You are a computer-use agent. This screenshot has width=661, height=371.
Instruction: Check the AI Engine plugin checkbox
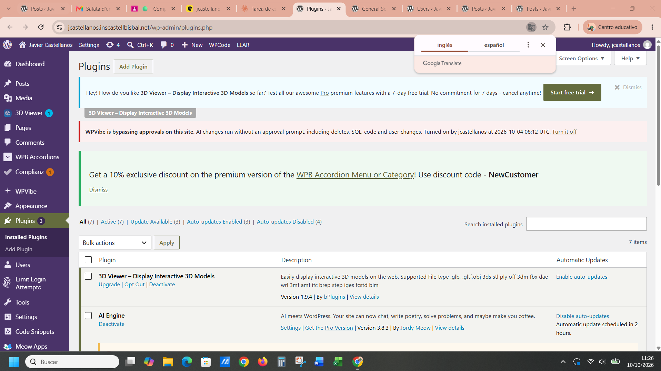[x=88, y=316]
